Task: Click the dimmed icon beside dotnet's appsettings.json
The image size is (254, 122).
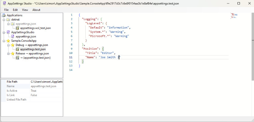Action: [13, 24]
